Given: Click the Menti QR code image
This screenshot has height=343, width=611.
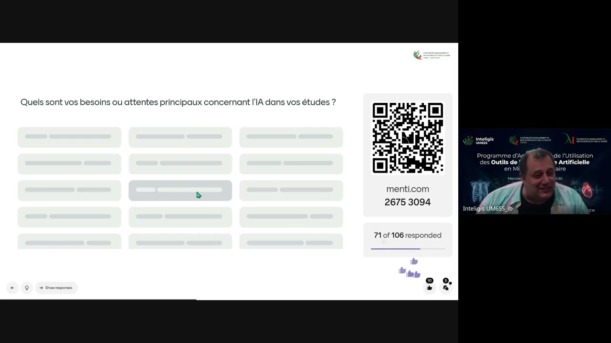Looking at the screenshot, I should pyautogui.click(x=408, y=138).
